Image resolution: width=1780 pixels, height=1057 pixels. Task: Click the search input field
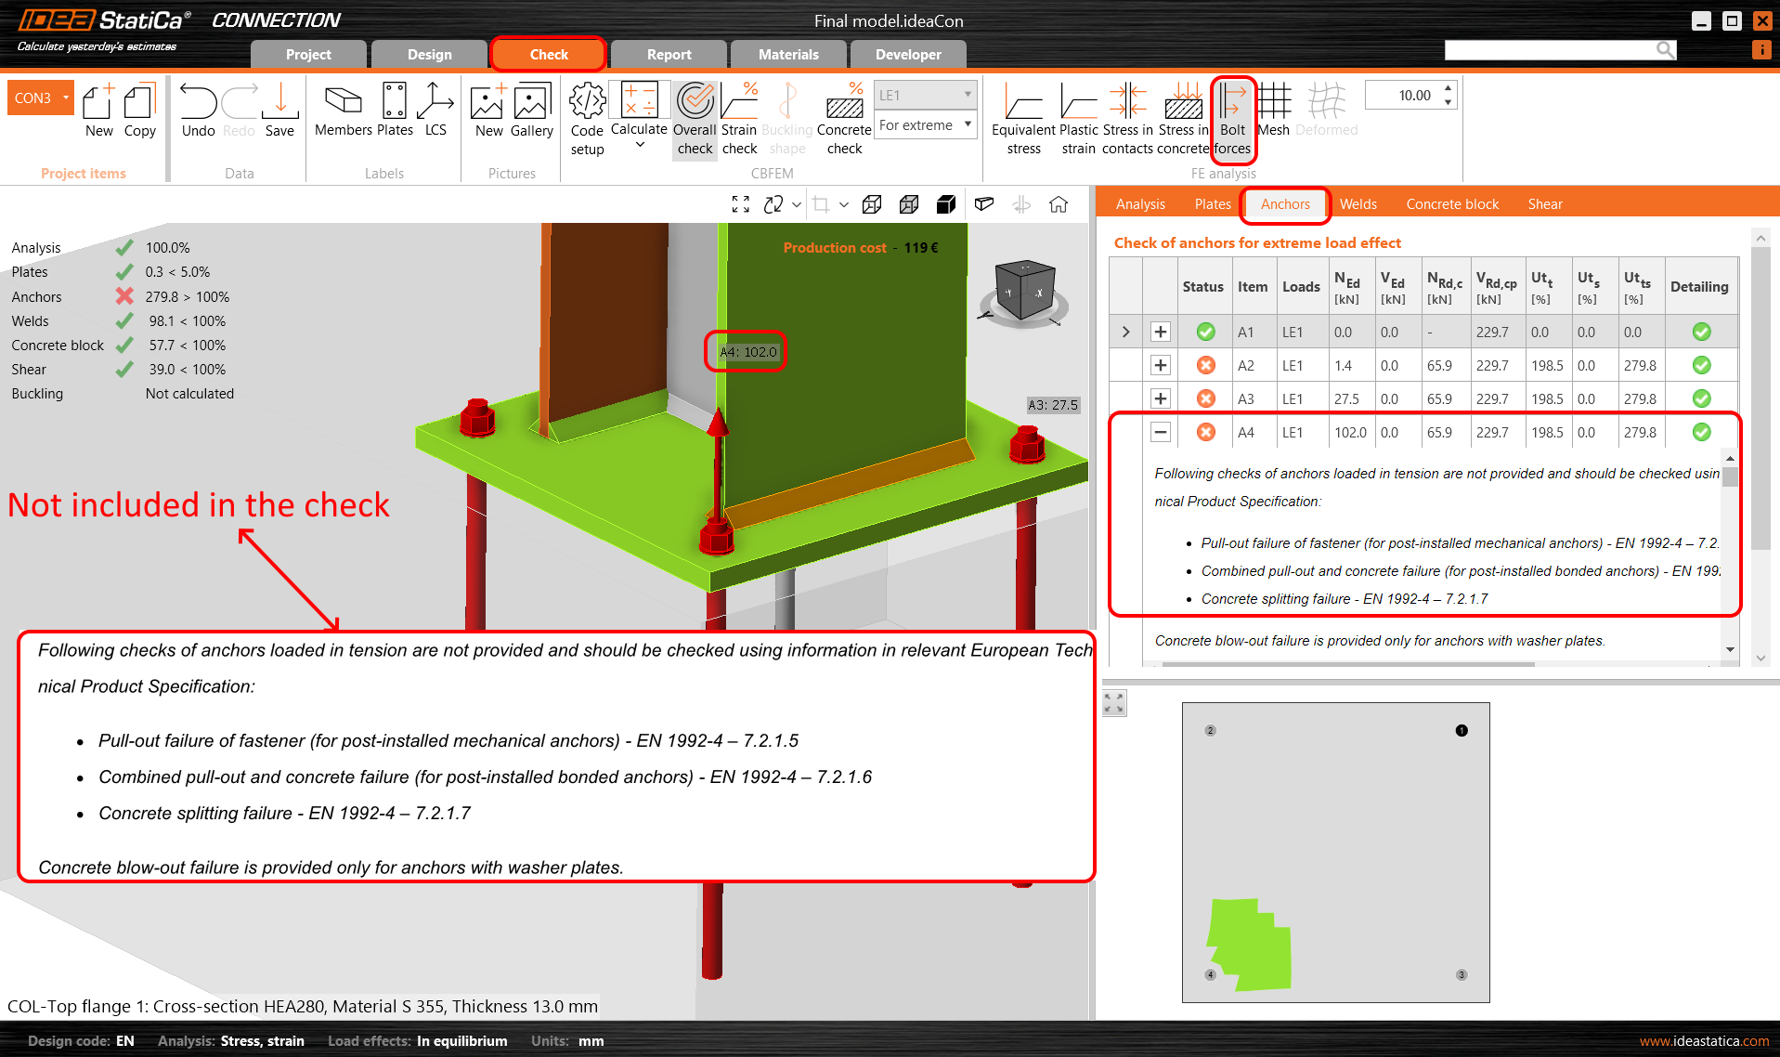click(x=1551, y=50)
